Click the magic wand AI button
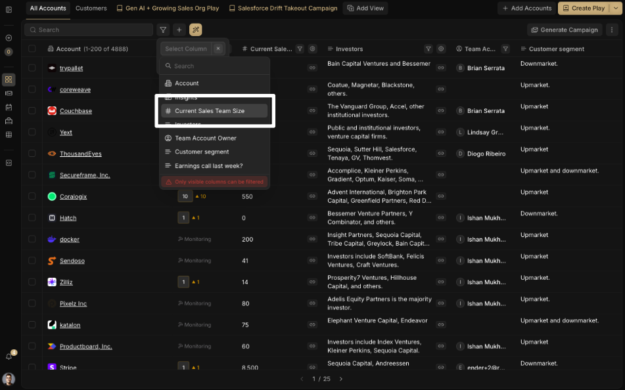This screenshot has width=625, height=390. pyautogui.click(x=195, y=30)
